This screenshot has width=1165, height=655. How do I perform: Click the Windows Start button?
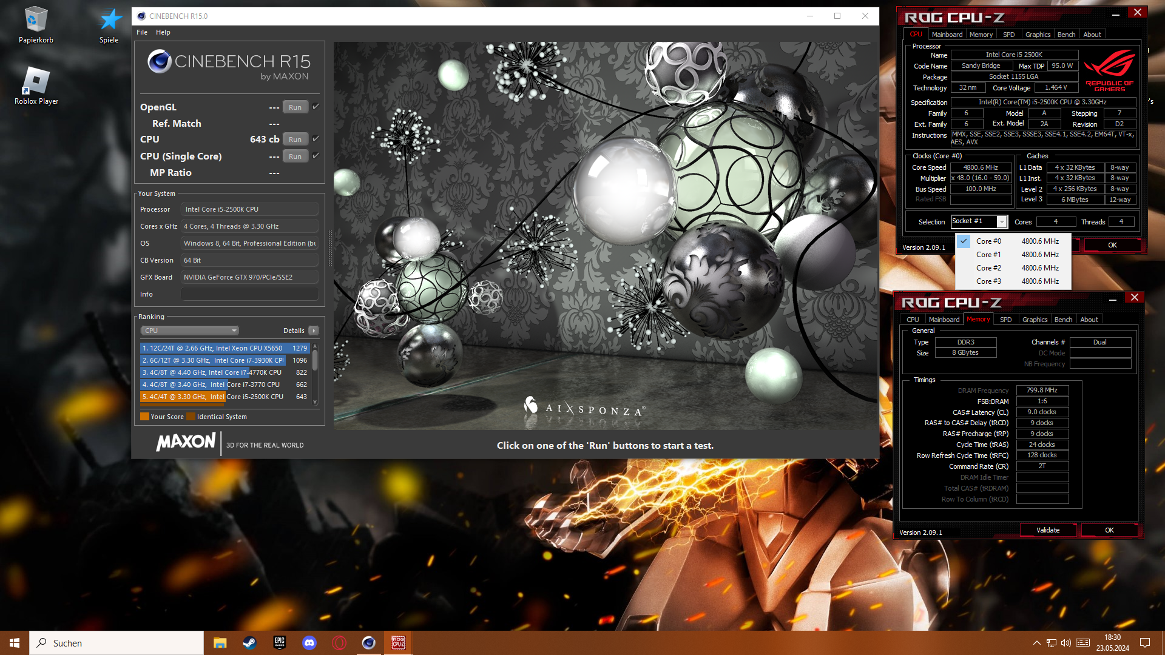click(x=15, y=643)
